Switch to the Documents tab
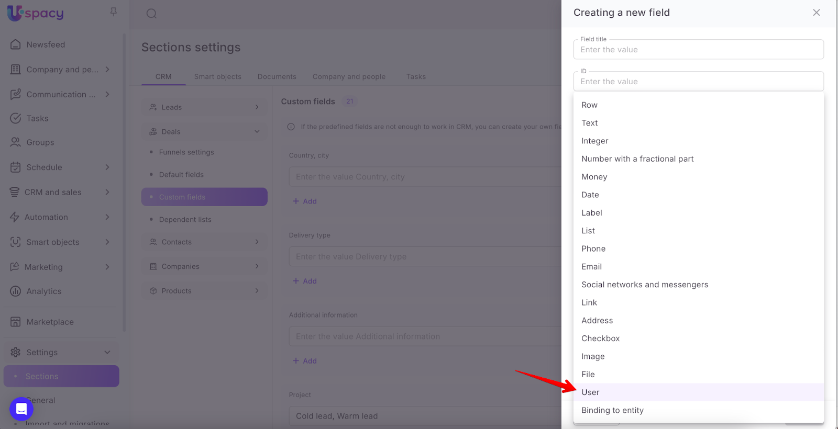838x429 pixels. coord(277,76)
